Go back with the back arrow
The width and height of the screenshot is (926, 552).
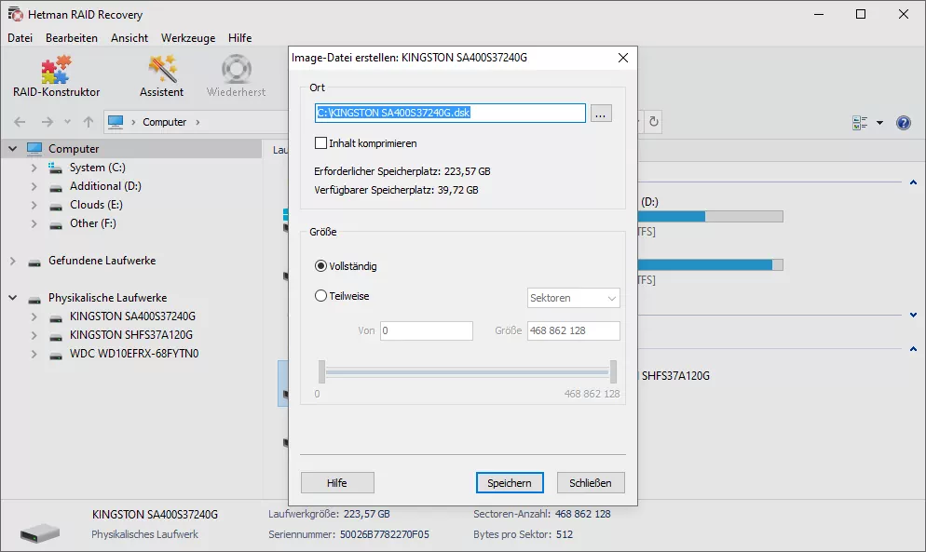coord(20,122)
